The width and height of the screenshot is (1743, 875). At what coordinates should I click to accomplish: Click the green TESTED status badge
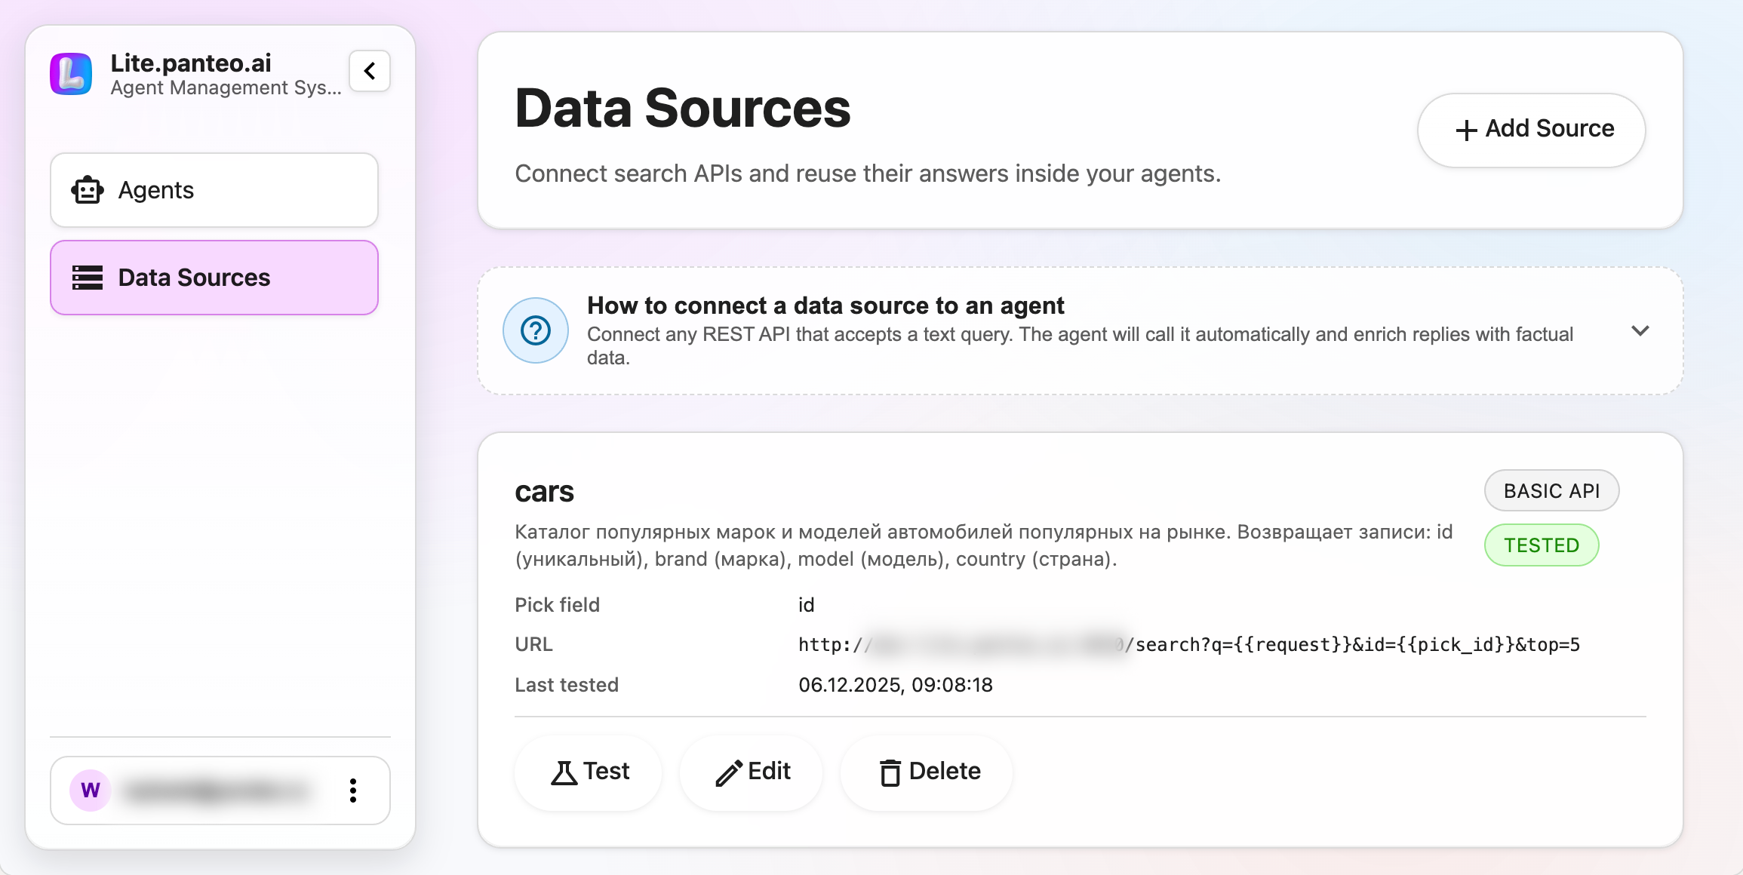click(x=1542, y=545)
